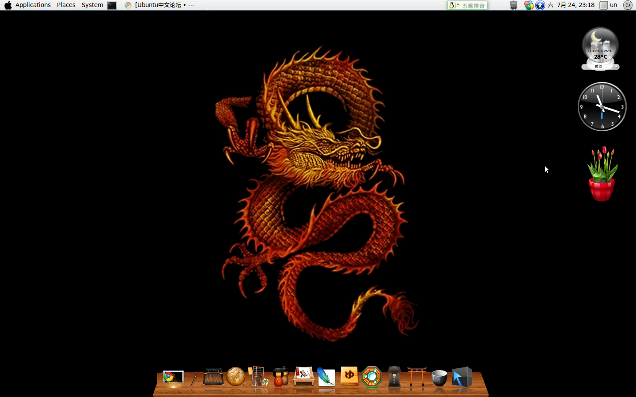Click the katana sword dock icon

tap(194, 378)
